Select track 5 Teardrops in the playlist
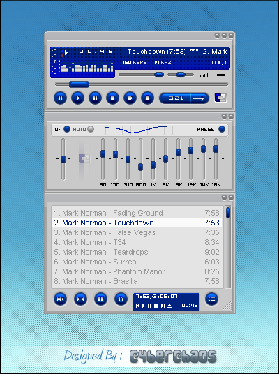Viewport: 279px width, 374px height. [x=137, y=252]
